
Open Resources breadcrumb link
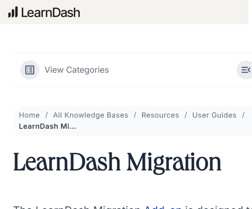[160, 115]
